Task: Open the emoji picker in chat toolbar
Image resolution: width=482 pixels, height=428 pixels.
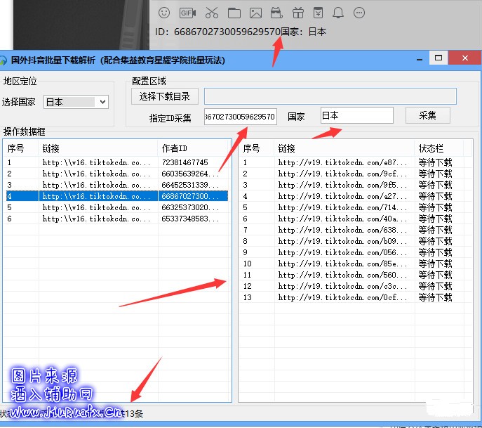Action: pyautogui.click(x=164, y=13)
